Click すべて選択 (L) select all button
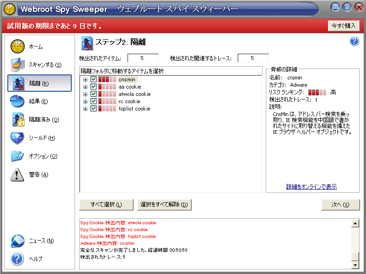 [x=107, y=205]
